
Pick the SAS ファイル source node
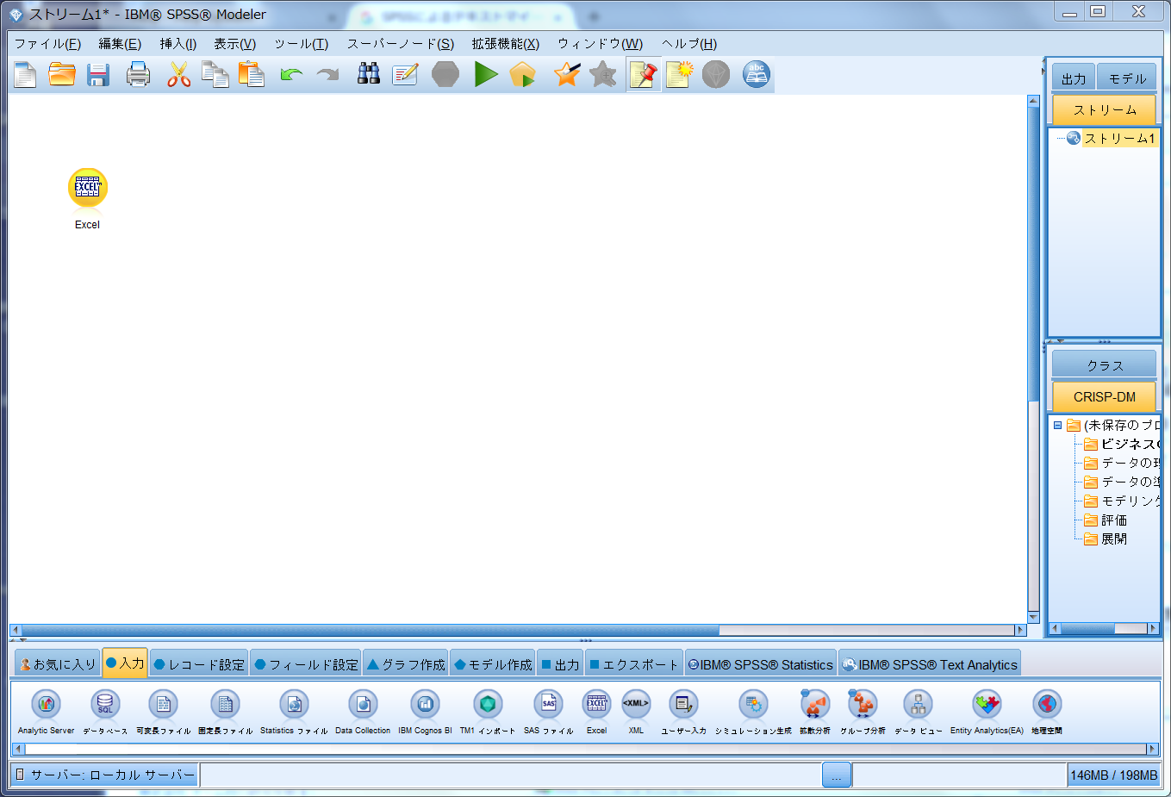548,705
